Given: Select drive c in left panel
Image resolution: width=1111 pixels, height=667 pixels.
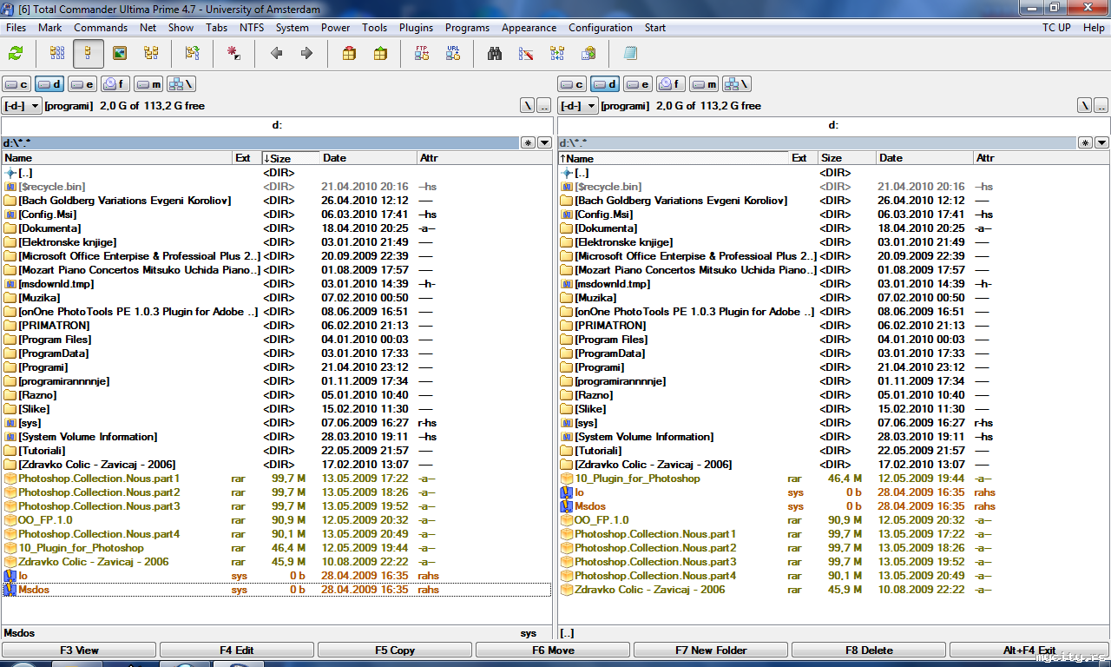Looking at the screenshot, I should [x=17, y=84].
